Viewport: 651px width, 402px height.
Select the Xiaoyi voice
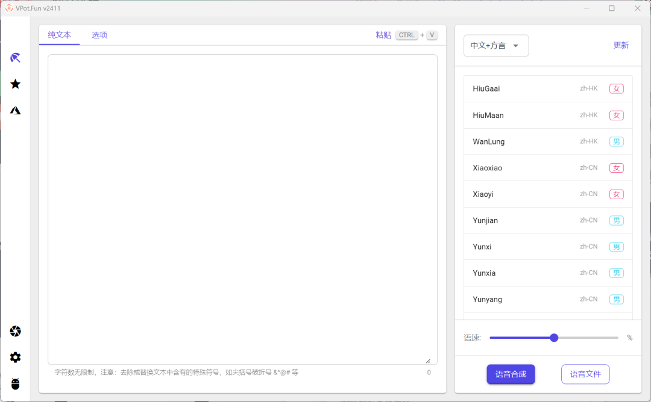click(548, 194)
